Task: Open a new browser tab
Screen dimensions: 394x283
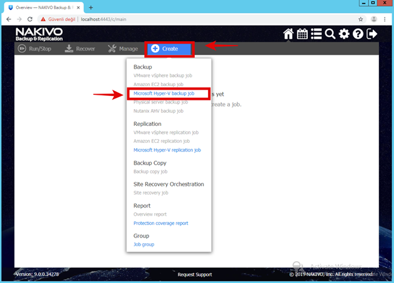Action: coord(91,7)
